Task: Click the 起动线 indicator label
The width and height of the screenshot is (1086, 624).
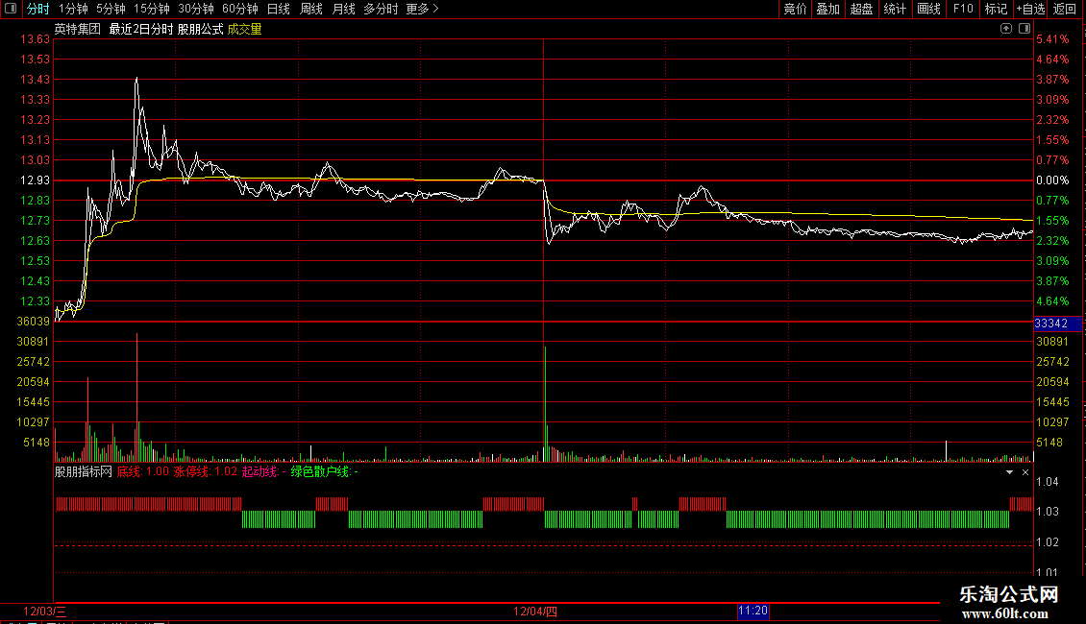Action: point(263,471)
